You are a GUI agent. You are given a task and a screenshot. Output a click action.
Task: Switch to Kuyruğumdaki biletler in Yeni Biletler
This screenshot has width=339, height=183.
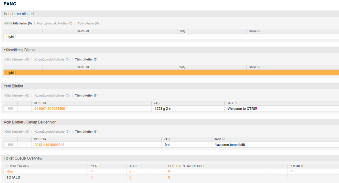tap(52, 96)
